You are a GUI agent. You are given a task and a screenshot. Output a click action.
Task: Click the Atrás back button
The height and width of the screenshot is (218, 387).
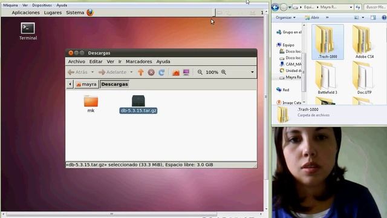point(78,72)
